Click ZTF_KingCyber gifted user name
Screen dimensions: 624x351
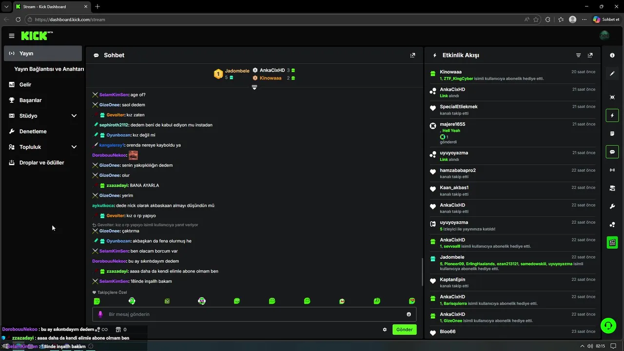(x=458, y=78)
